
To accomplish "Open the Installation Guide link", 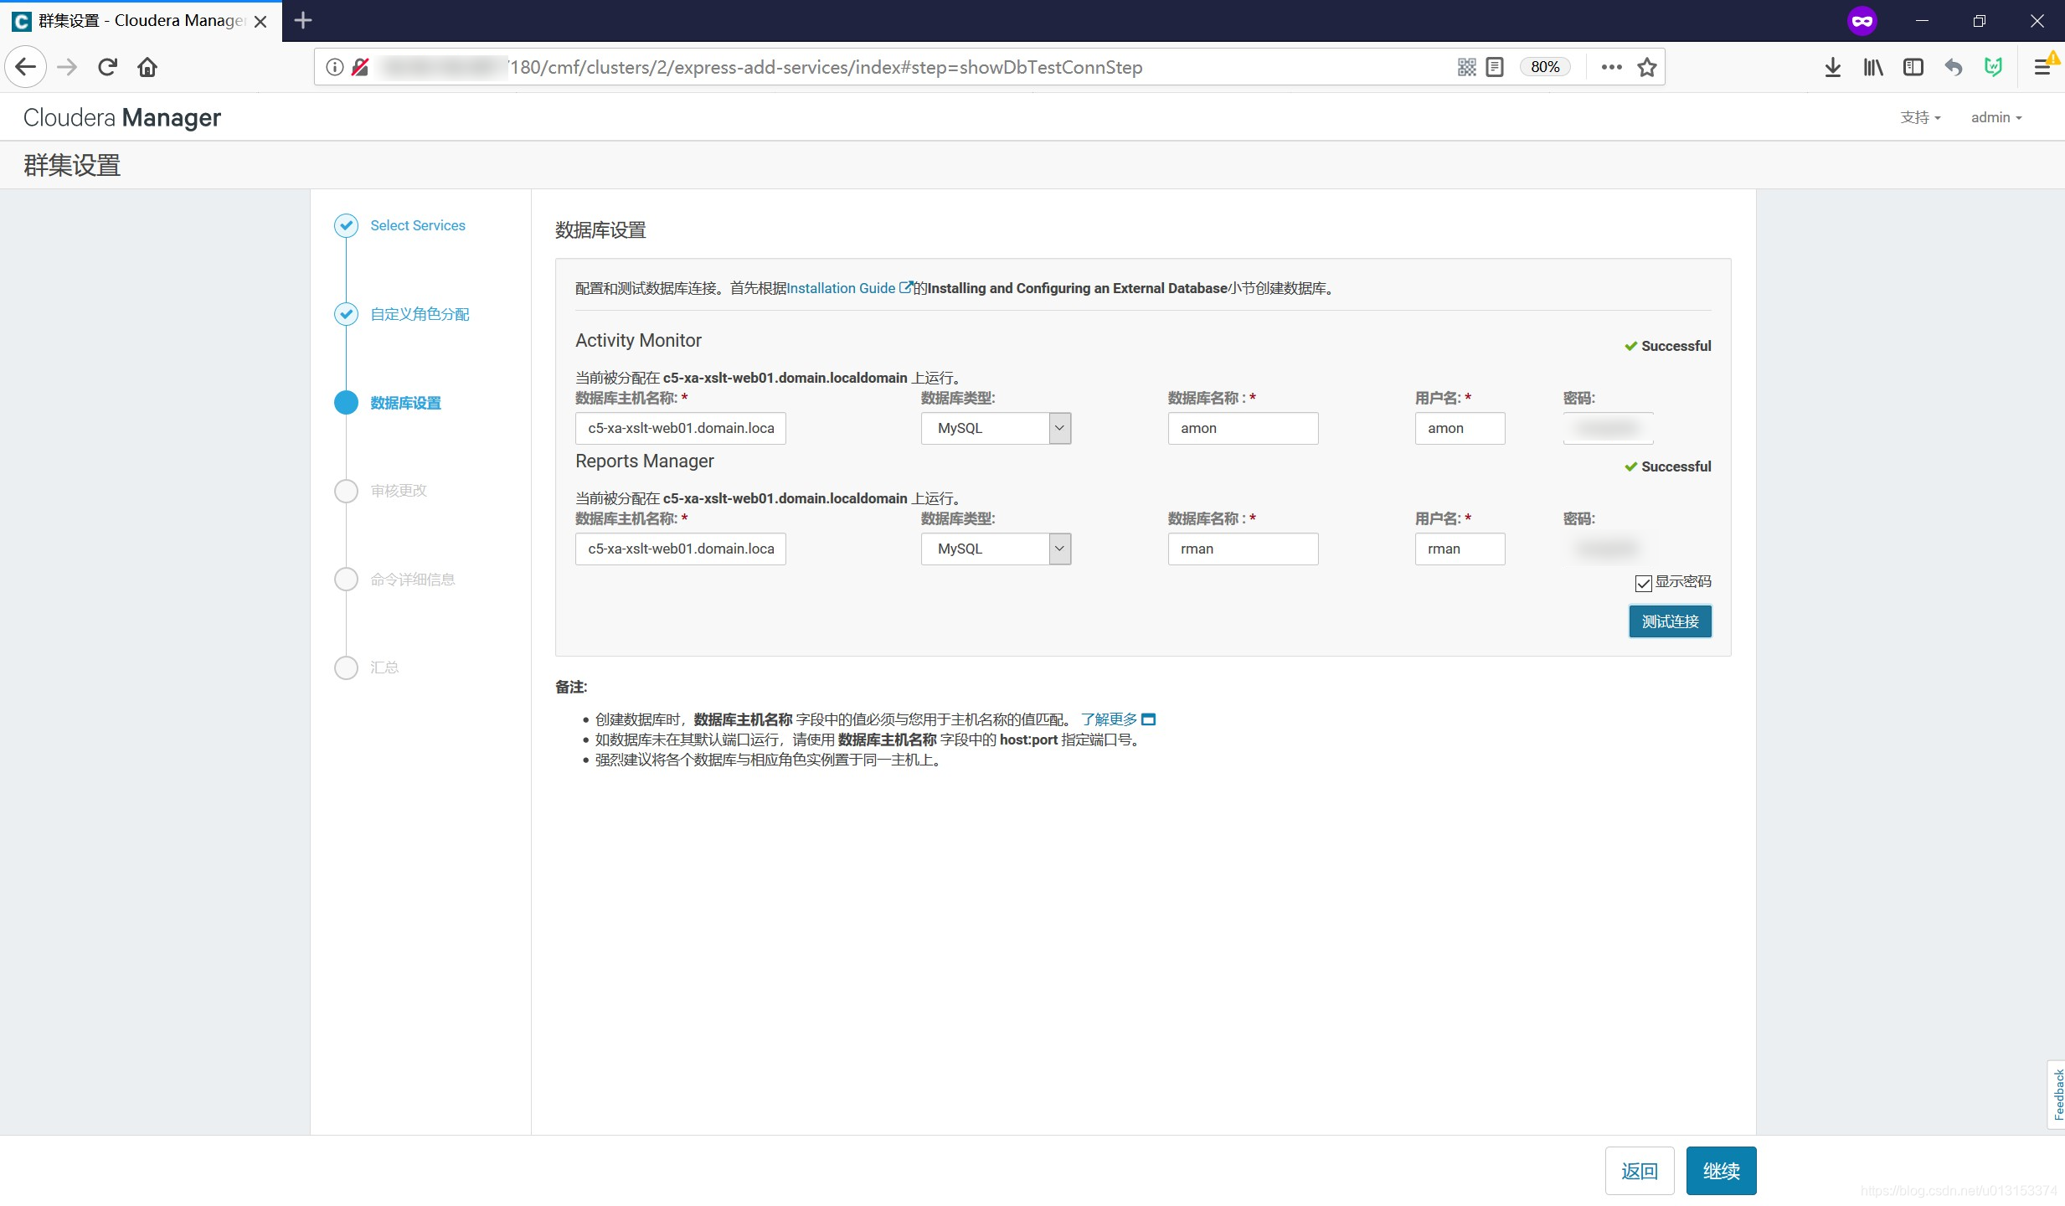I will [x=841, y=288].
